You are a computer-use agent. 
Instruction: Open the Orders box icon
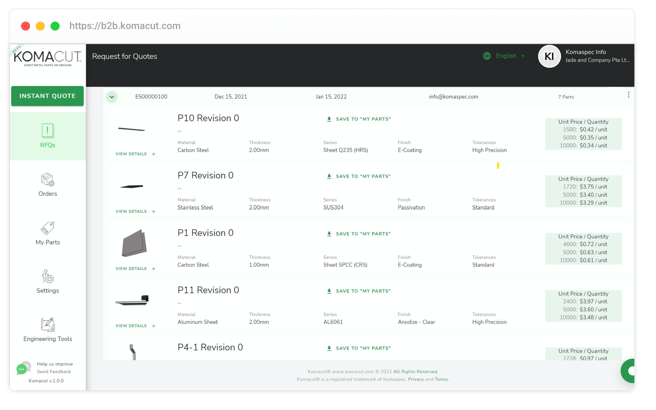tap(47, 180)
